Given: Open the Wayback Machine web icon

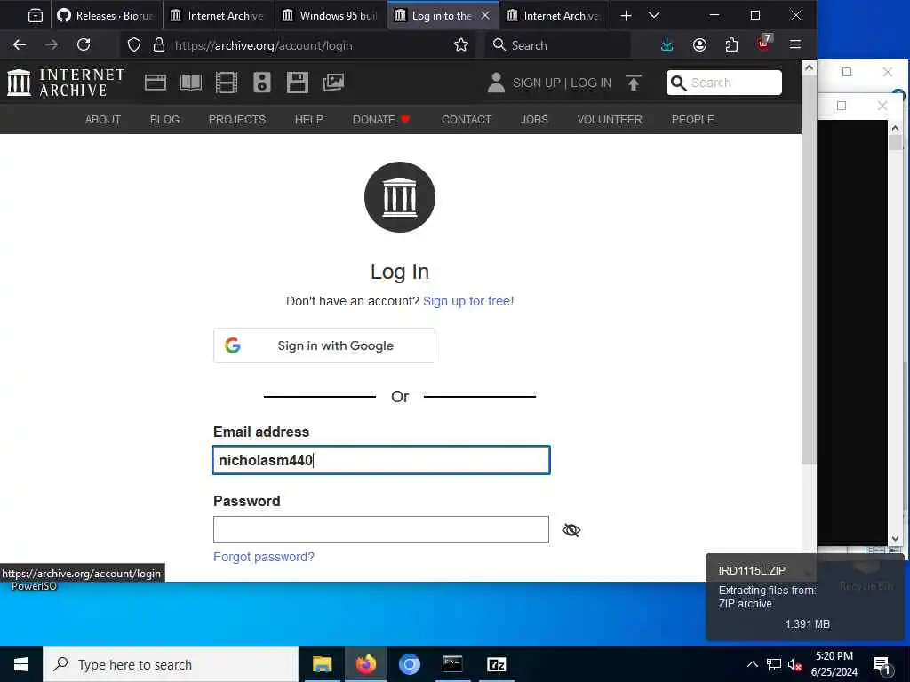Looking at the screenshot, I should pyautogui.click(x=155, y=83).
